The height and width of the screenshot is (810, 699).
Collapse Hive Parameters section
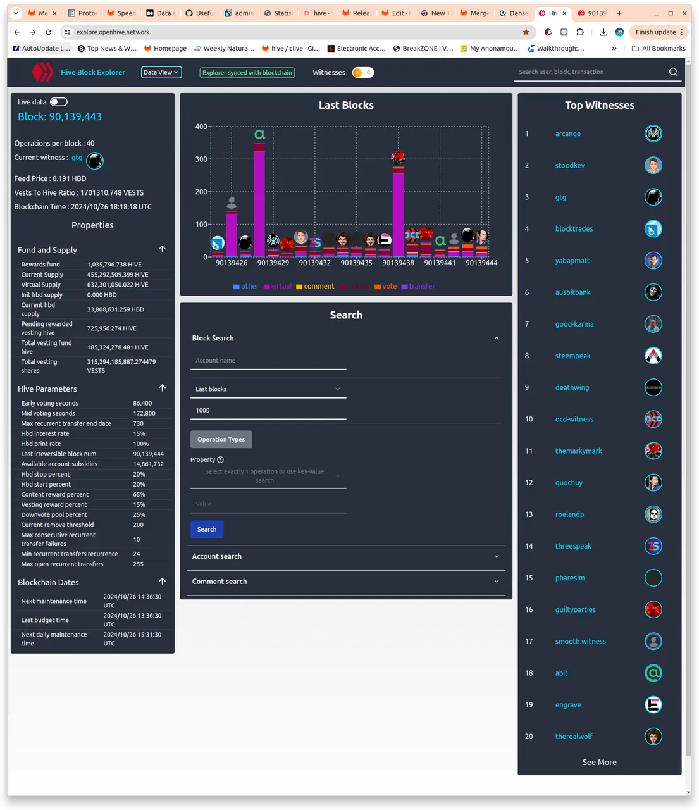pyautogui.click(x=162, y=388)
